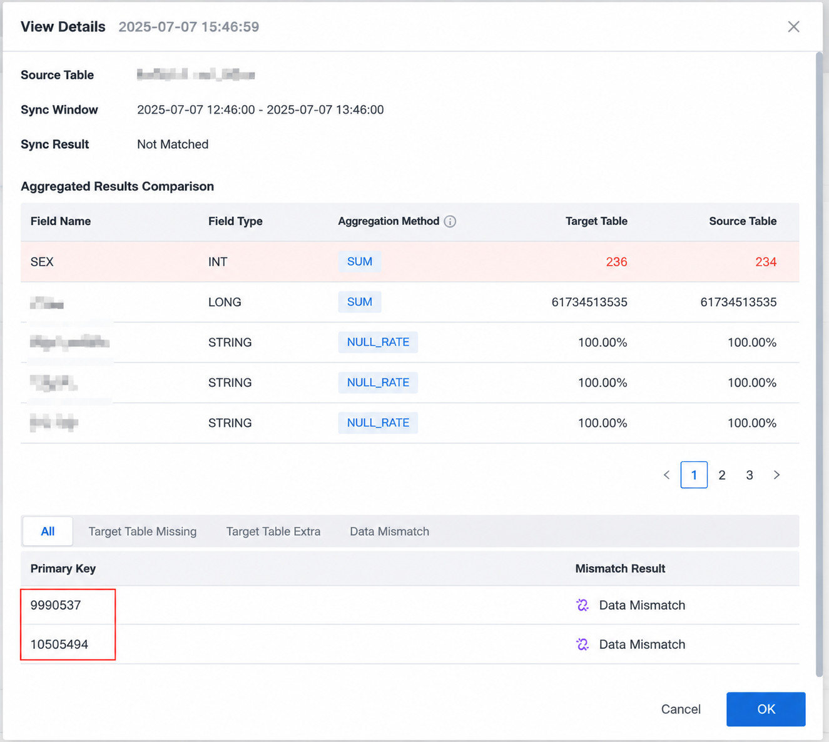Select page 1 in the pagination
The height and width of the screenshot is (742, 829).
click(694, 475)
